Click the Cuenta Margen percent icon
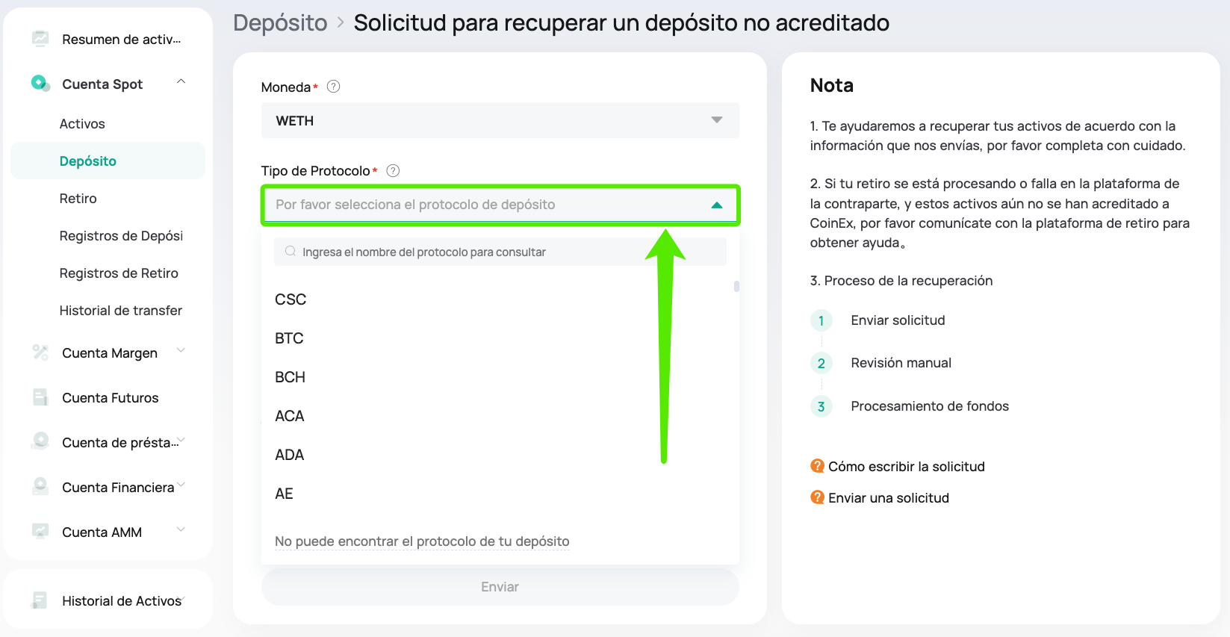 40,352
